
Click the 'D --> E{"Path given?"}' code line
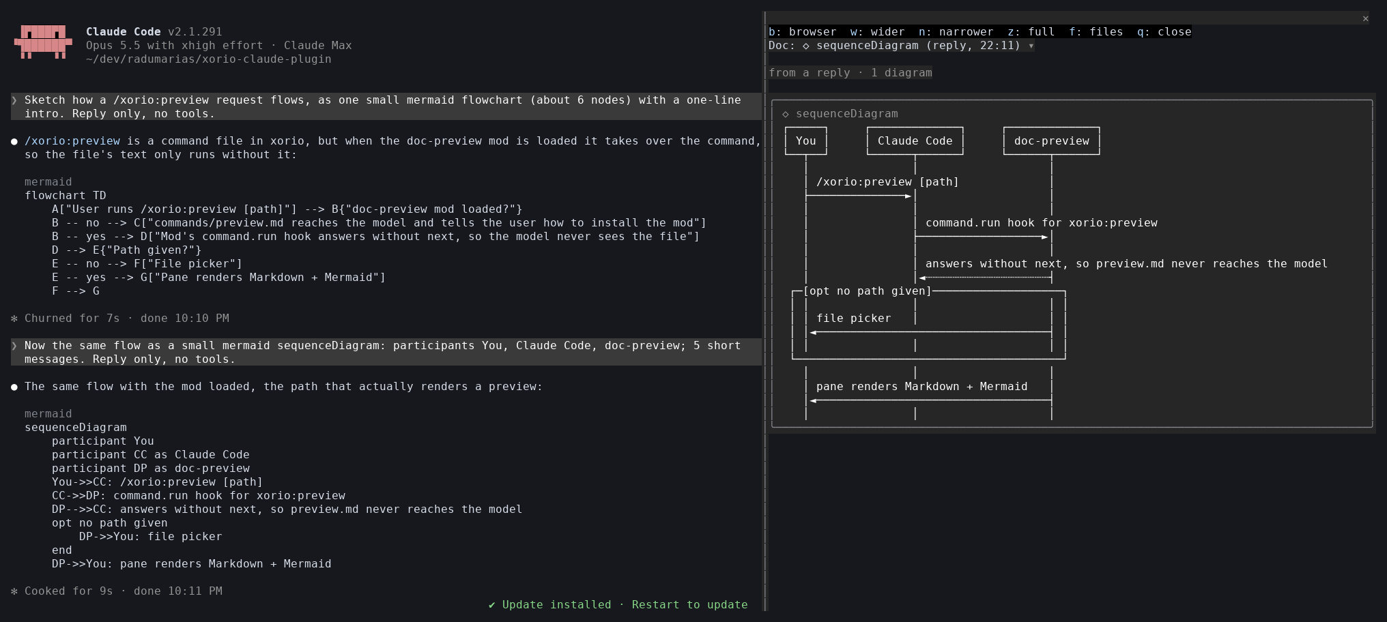coord(127,250)
